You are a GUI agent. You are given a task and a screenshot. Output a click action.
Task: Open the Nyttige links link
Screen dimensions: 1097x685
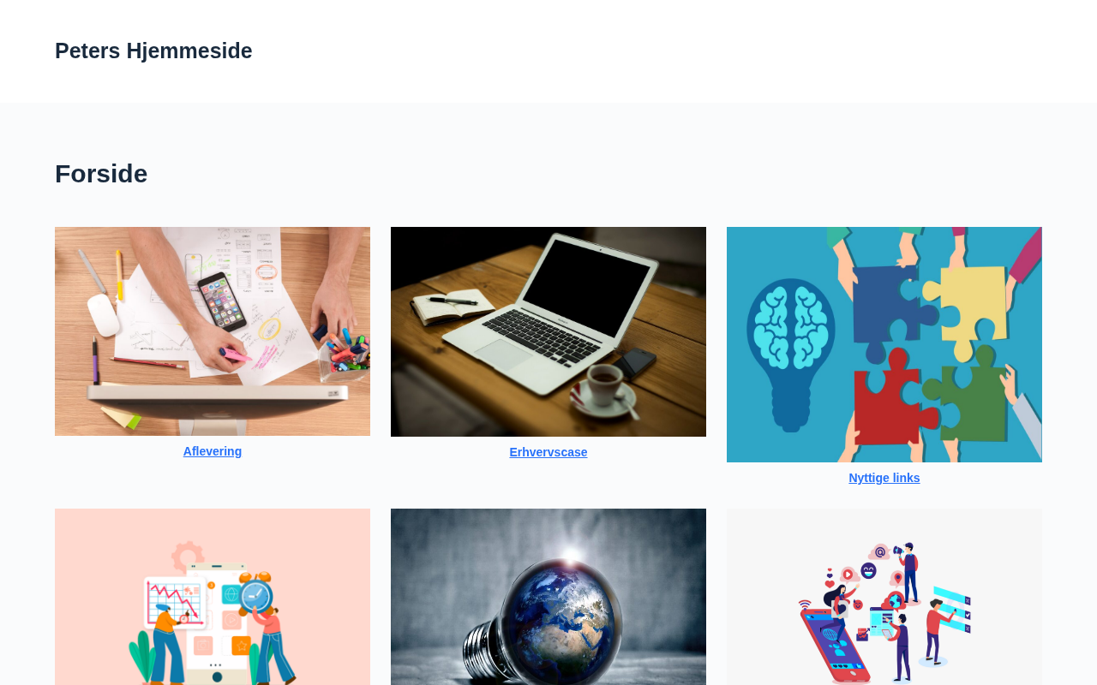[x=884, y=478]
